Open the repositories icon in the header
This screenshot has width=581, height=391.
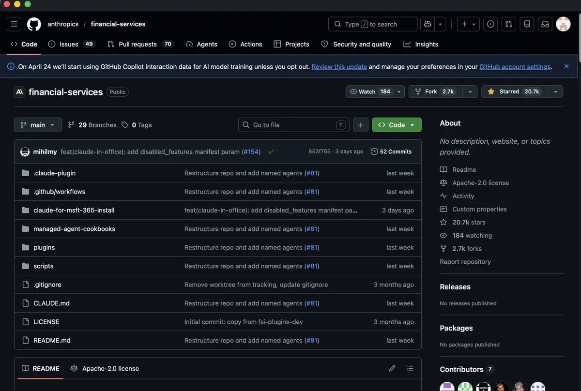coord(527,24)
